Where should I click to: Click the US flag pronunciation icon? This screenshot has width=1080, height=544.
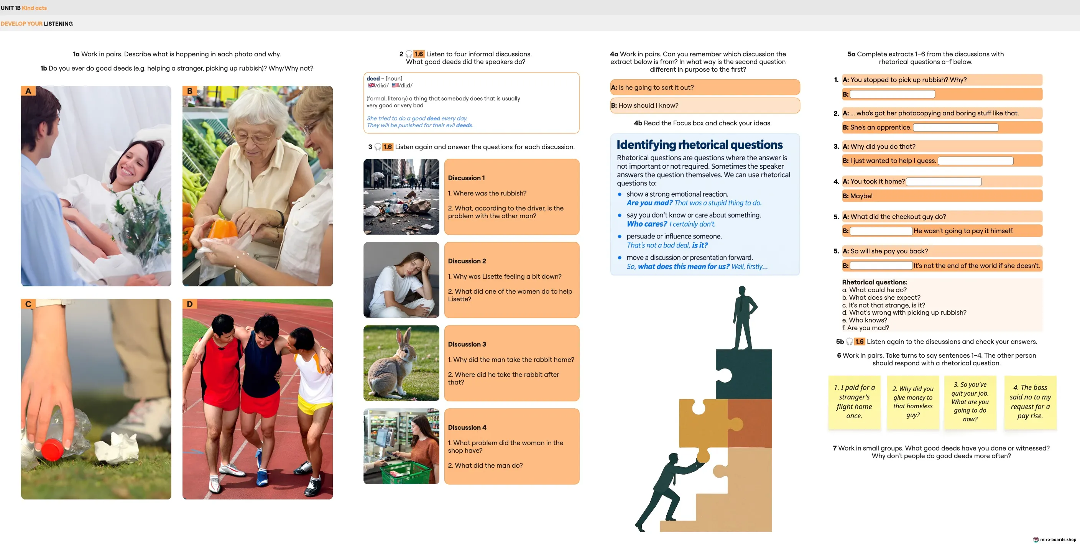coord(395,85)
